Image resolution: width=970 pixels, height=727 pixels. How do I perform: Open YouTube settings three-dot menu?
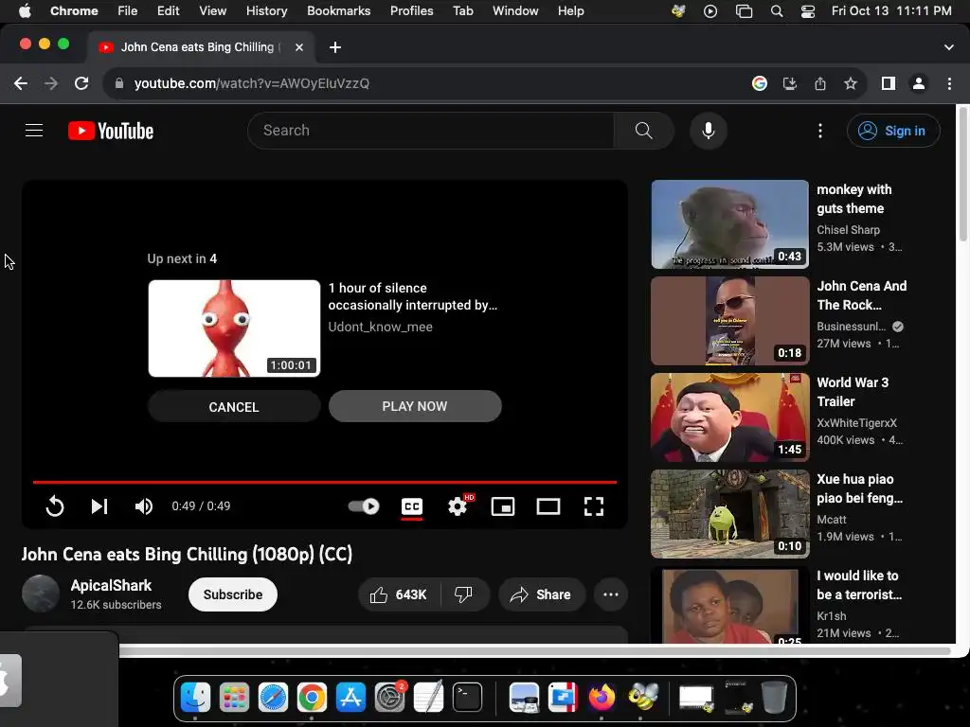coord(820,131)
